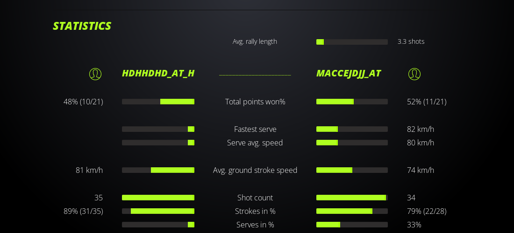This screenshot has width=514, height=233.
Task: Click the STATISTICS heading
Action: tap(82, 26)
